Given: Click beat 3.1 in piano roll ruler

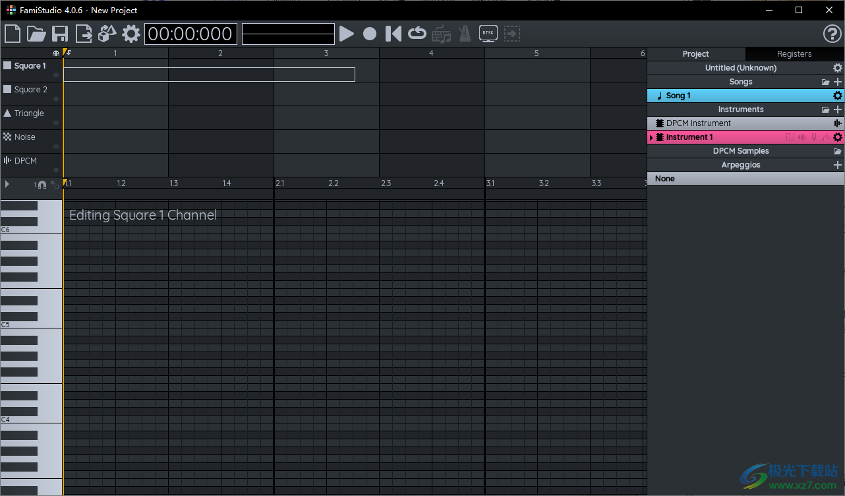Looking at the screenshot, I should click(491, 183).
